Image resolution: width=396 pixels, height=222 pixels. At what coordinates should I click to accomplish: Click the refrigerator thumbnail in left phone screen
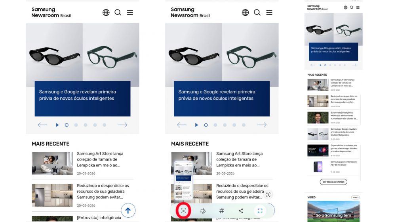click(x=52, y=195)
